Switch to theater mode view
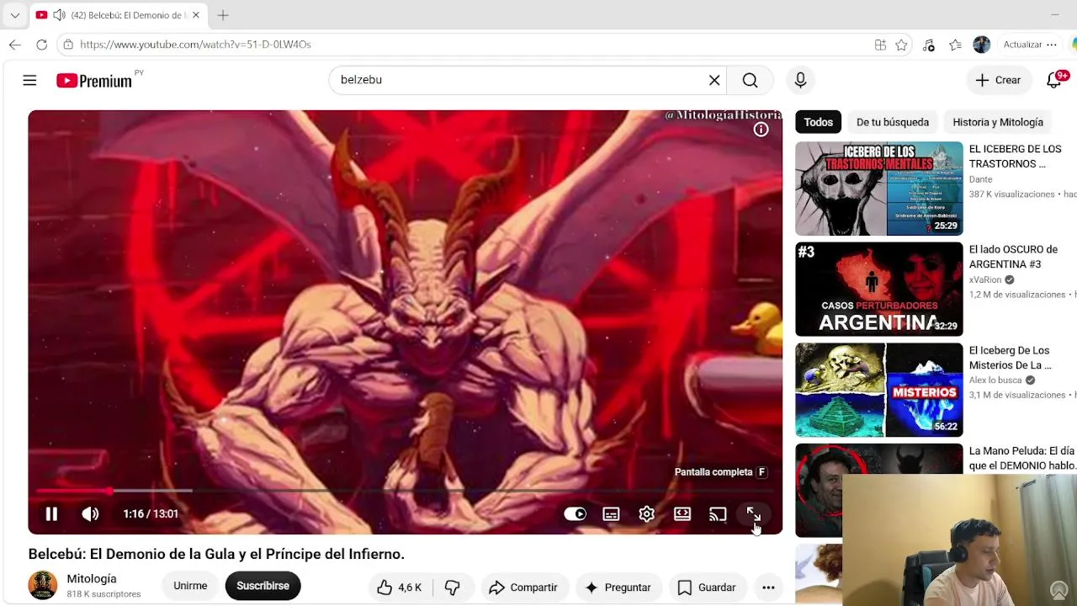 [682, 513]
